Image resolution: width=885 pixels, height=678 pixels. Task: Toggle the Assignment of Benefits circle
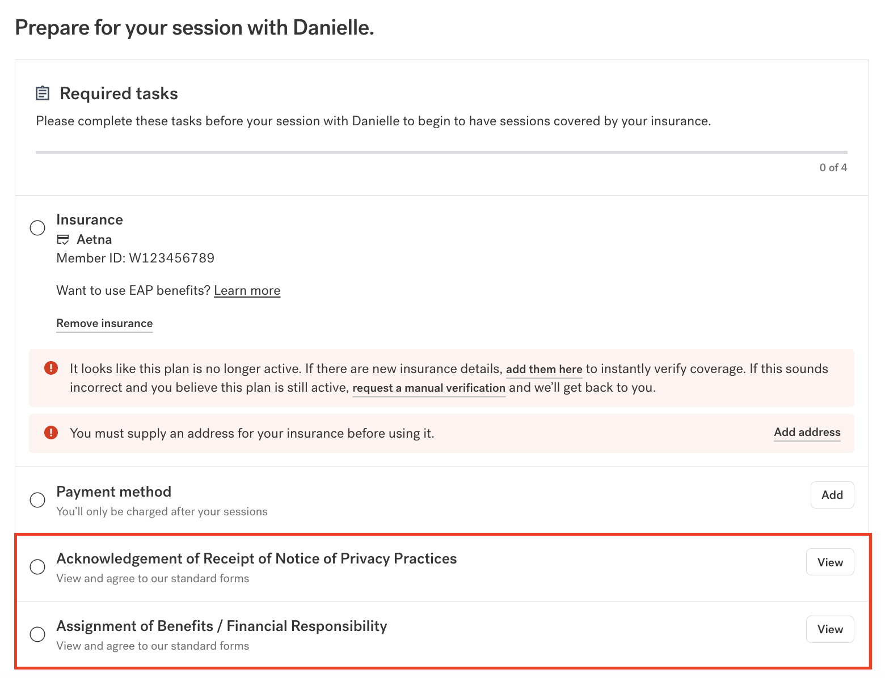coord(37,634)
